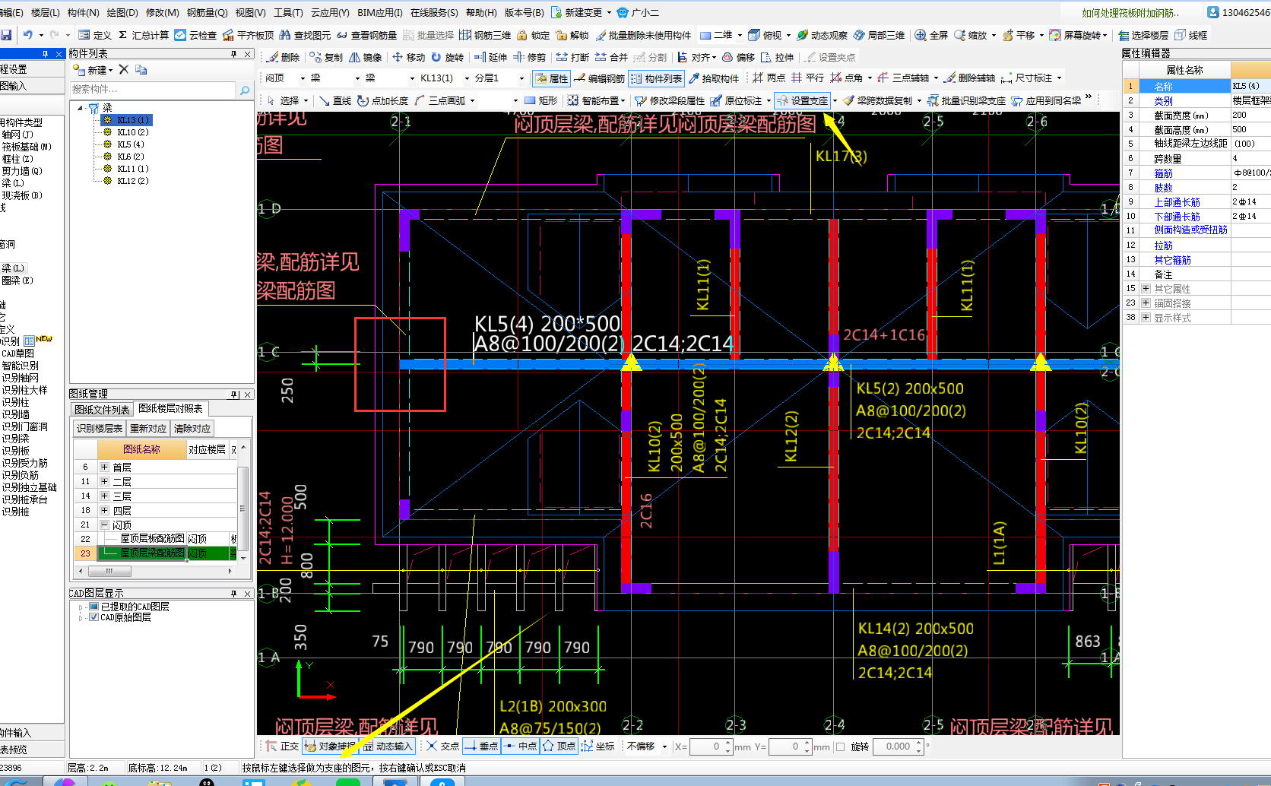Select the 删除 delete tool
The image size is (1271, 786).
pos(284,57)
